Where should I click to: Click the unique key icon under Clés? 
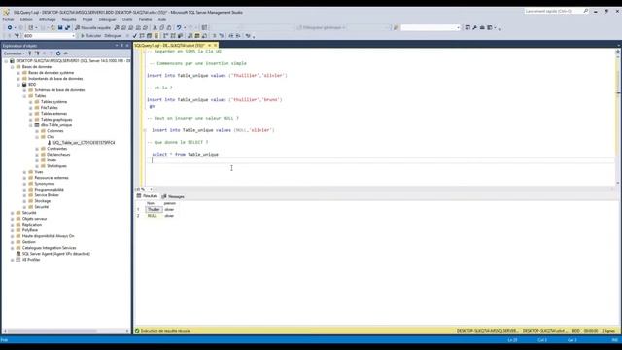50,143
